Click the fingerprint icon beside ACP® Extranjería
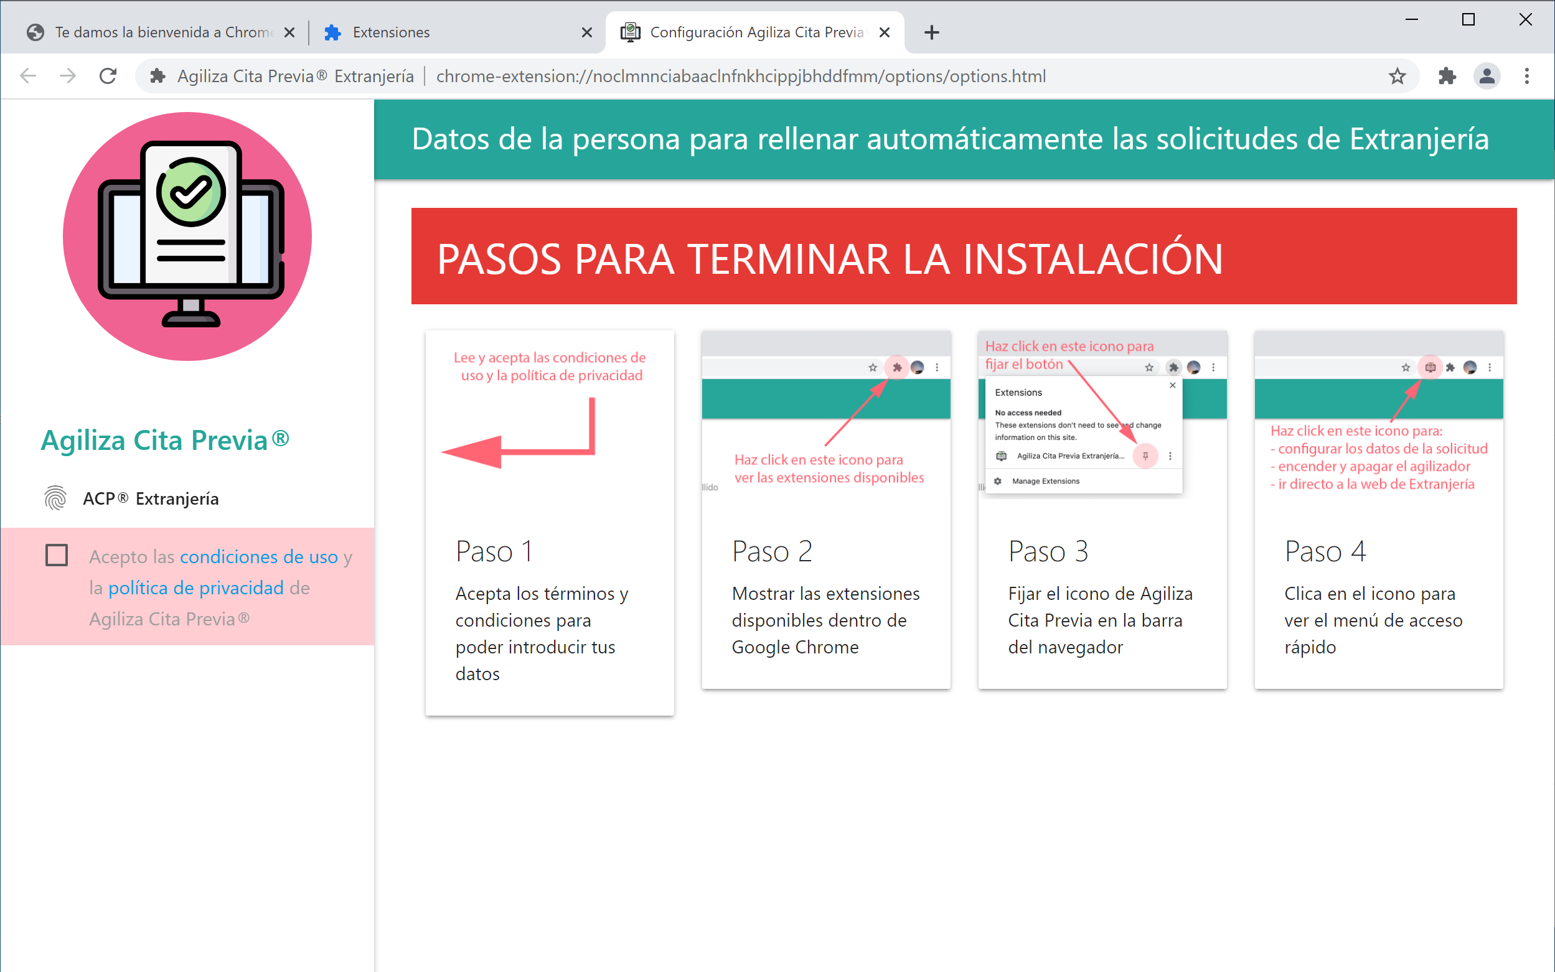Image resolution: width=1555 pixels, height=972 pixels. [55, 498]
